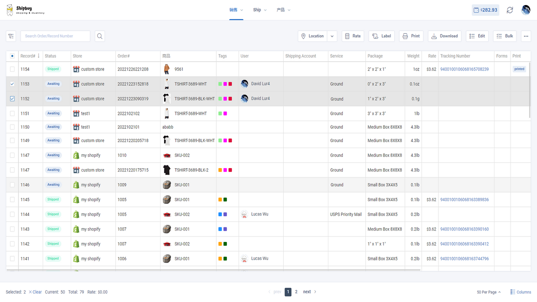Click the Shopify icon in row 1145
Image resolution: width=537 pixels, height=302 pixels.
click(x=76, y=200)
